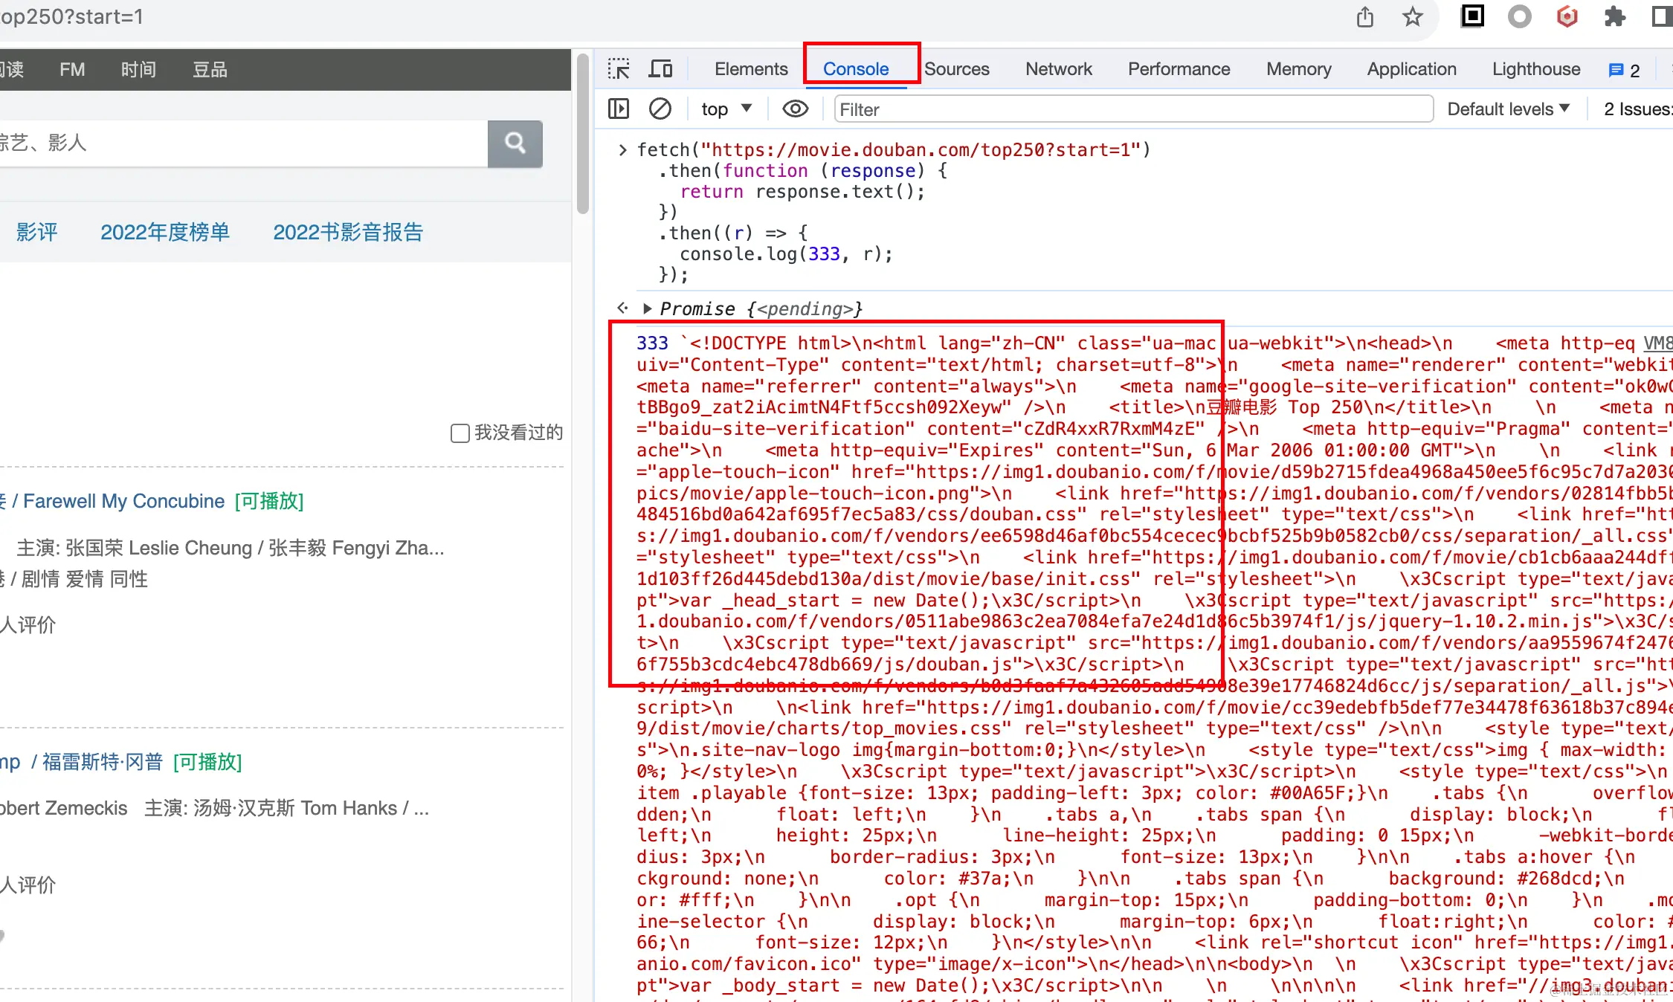
Task: Switch to the Memory tab
Action: (1299, 69)
